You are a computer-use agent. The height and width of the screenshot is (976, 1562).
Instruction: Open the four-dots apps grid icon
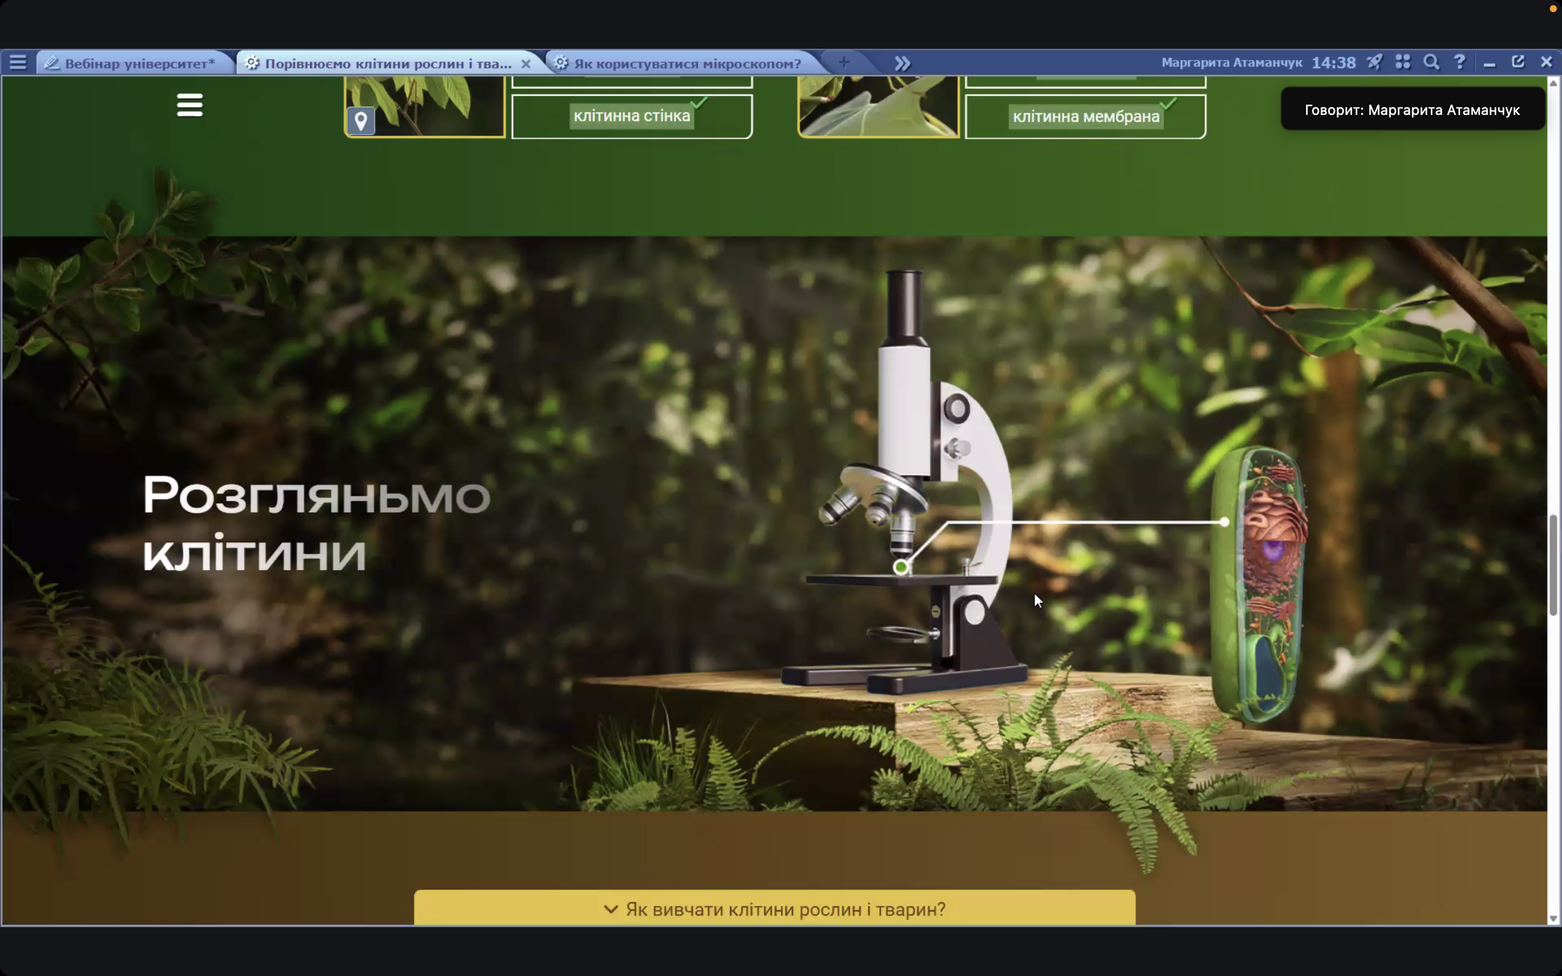[x=1403, y=62]
